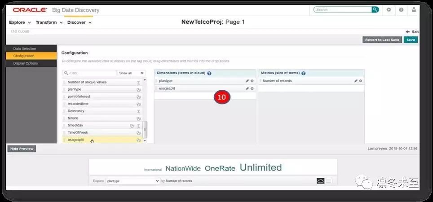This screenshot has height=202, width=433.
Task: Select the Data Selection tab
Action: click(31, 48)
